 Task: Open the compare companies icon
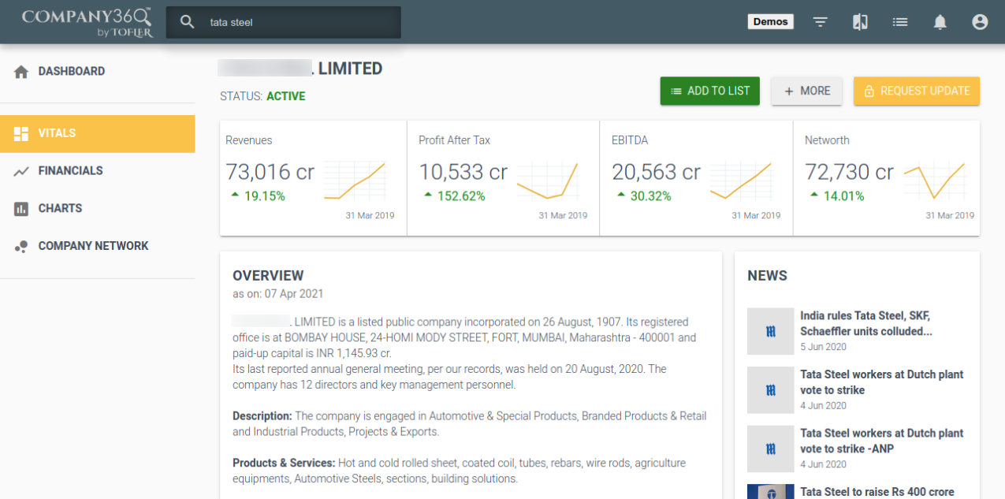coord(860,22)
